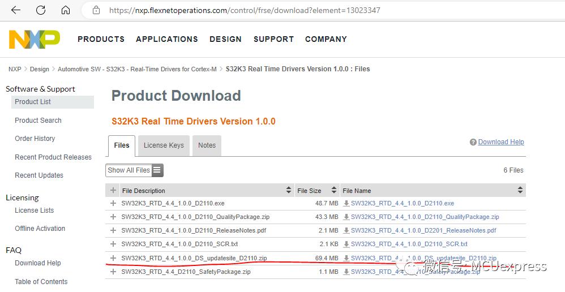Open the SUPPORT menu

273,39
